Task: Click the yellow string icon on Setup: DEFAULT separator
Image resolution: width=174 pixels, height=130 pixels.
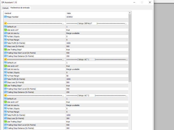Action: [5, 23]
